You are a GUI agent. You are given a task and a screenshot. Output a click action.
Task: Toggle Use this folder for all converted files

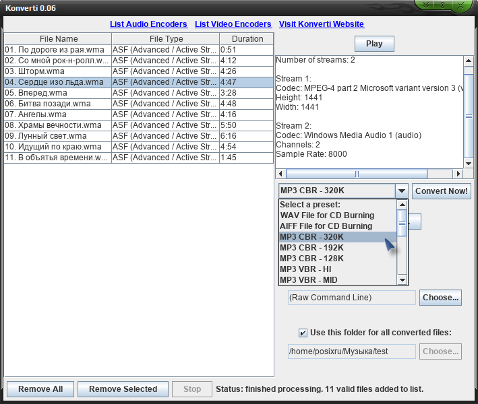(303, 333)
